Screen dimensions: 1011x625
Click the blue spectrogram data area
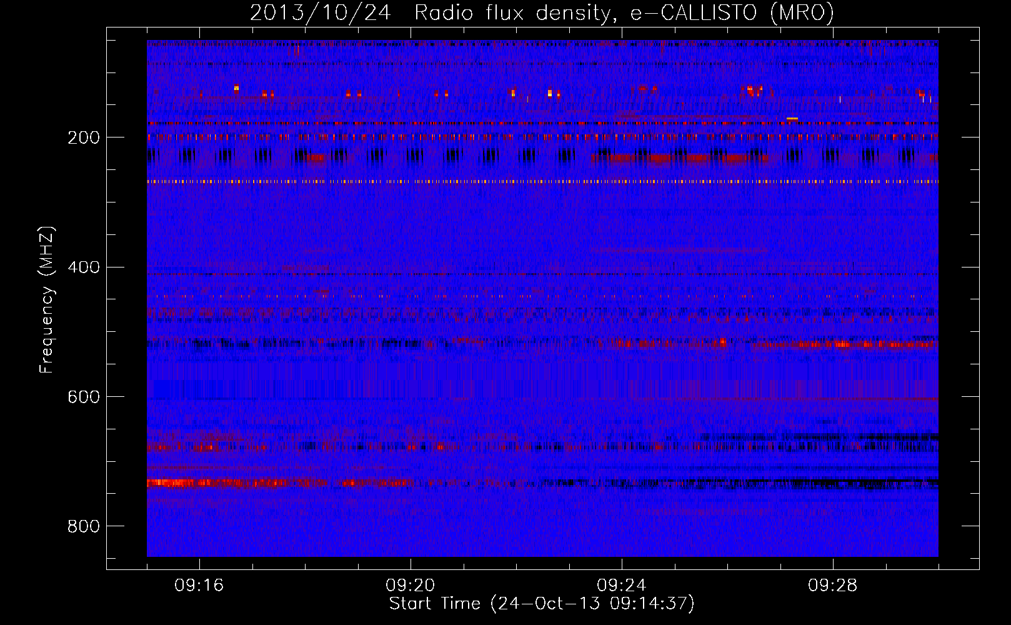[542, 298]
